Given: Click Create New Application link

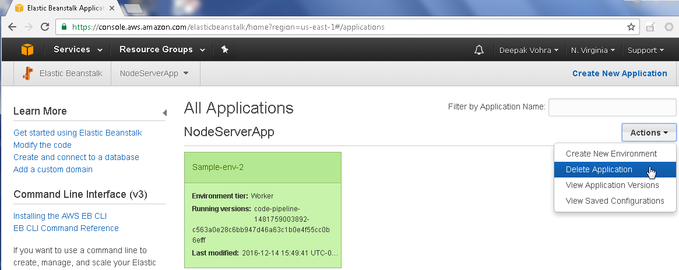Looking at the screenshot, I should pos(620,73).
